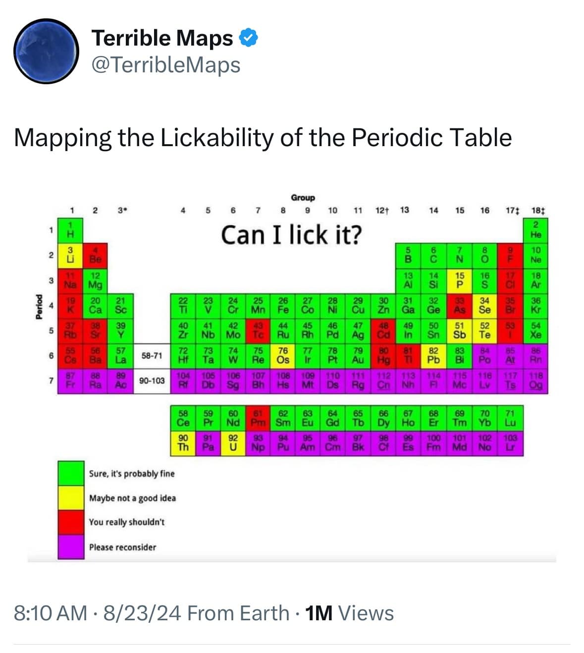
Task: Select the Oganesson (Og) element cell
Action: coord(536,381)
